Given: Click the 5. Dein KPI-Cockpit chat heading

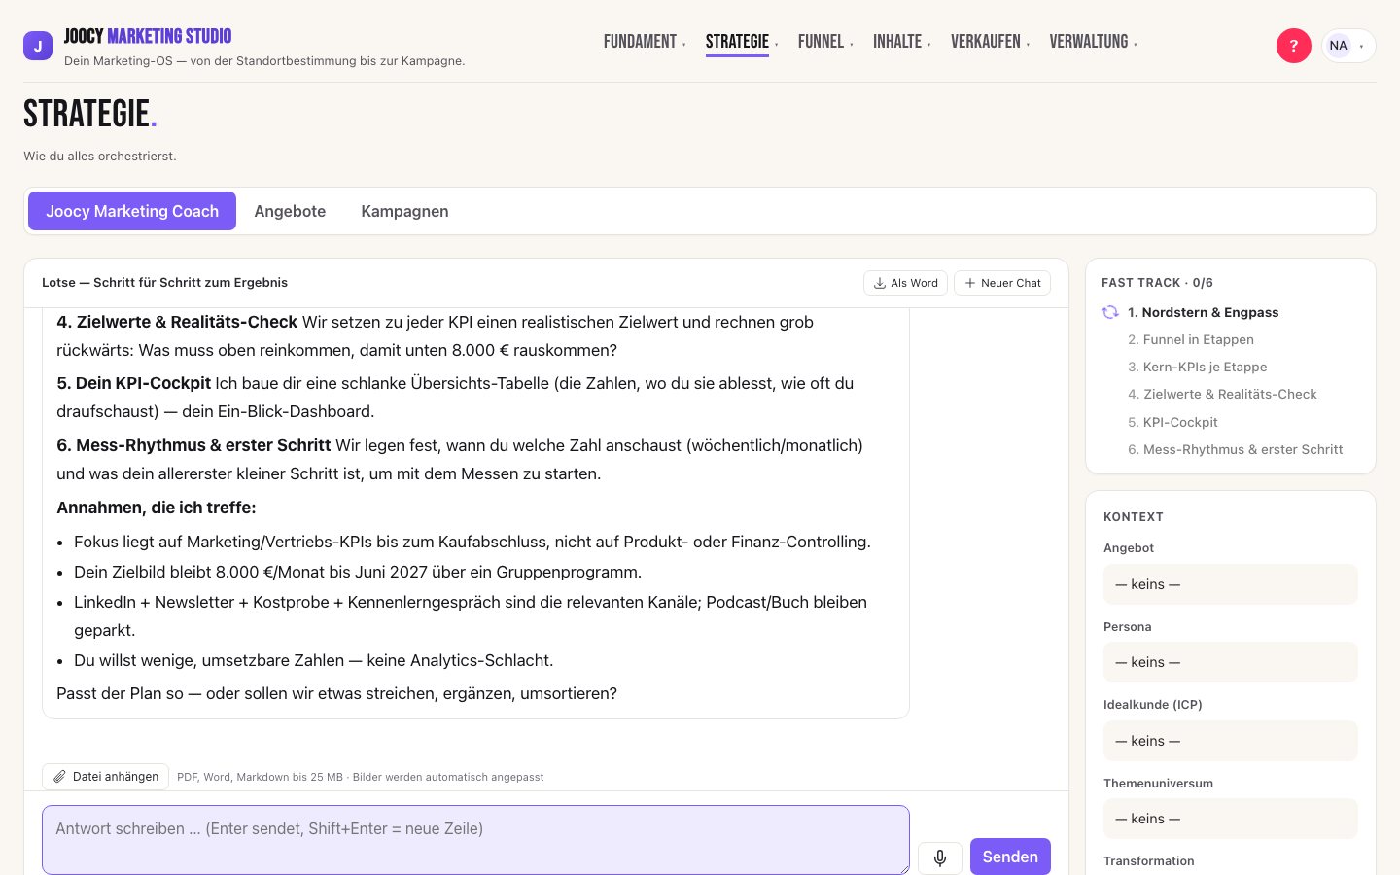Looking at the screenshot, I should (x=134, y=383).
